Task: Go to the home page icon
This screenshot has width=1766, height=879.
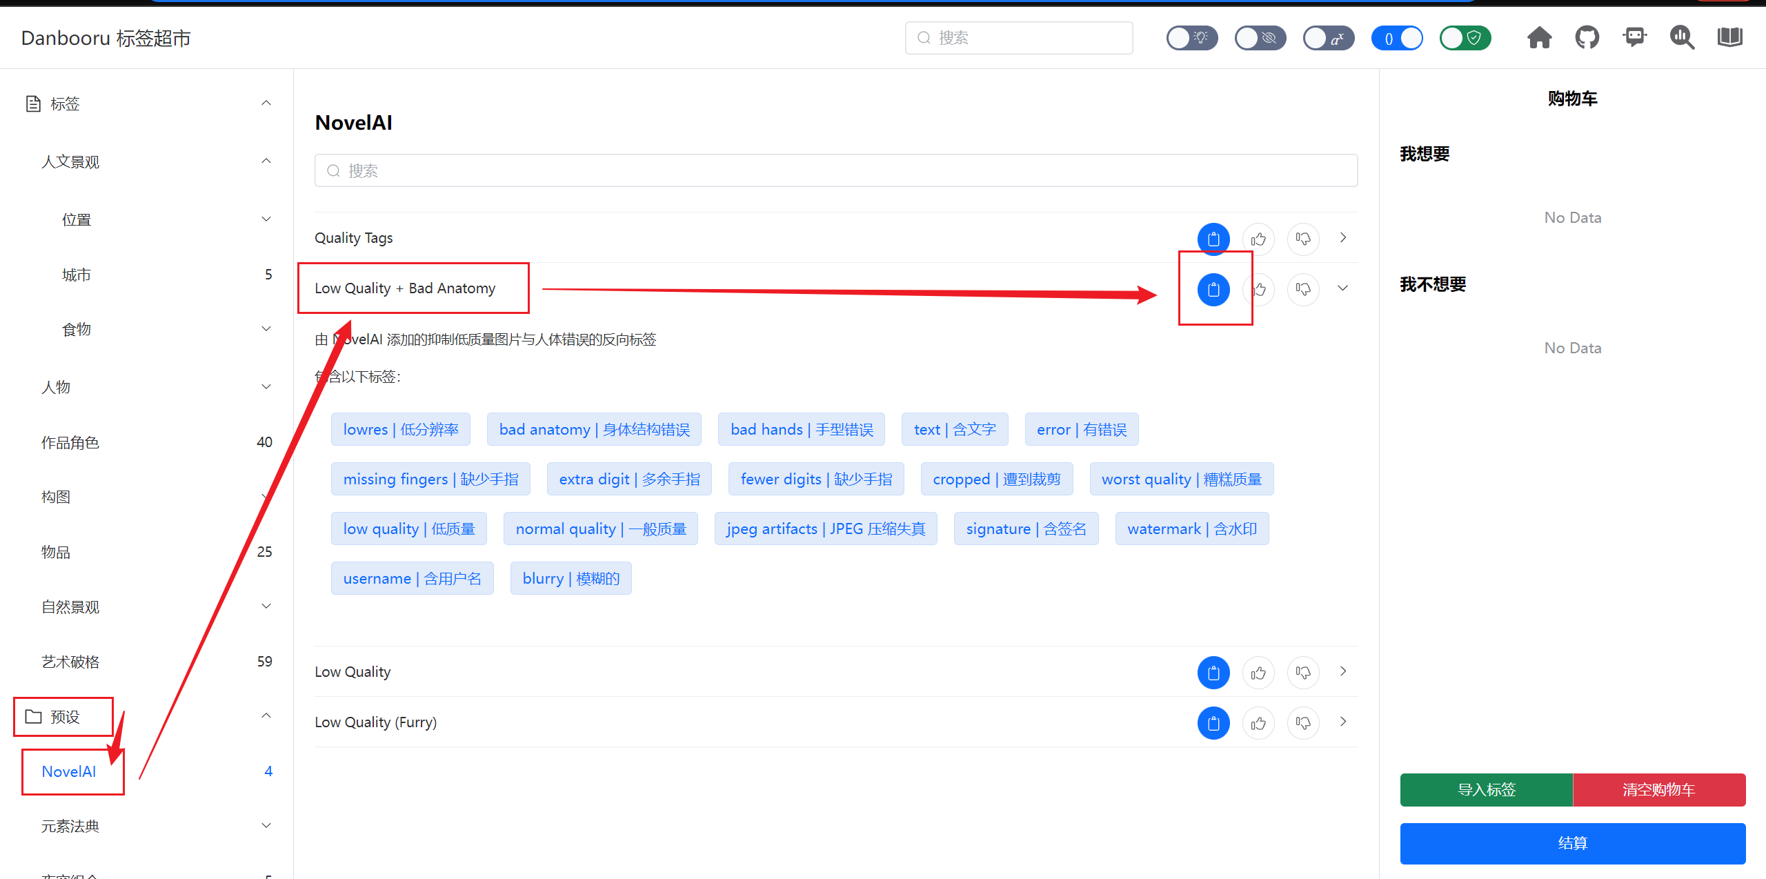Action: 1539,37
